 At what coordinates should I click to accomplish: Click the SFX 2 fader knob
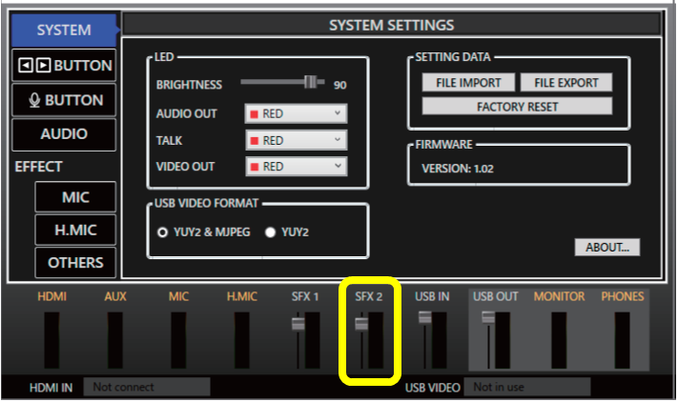361,325
